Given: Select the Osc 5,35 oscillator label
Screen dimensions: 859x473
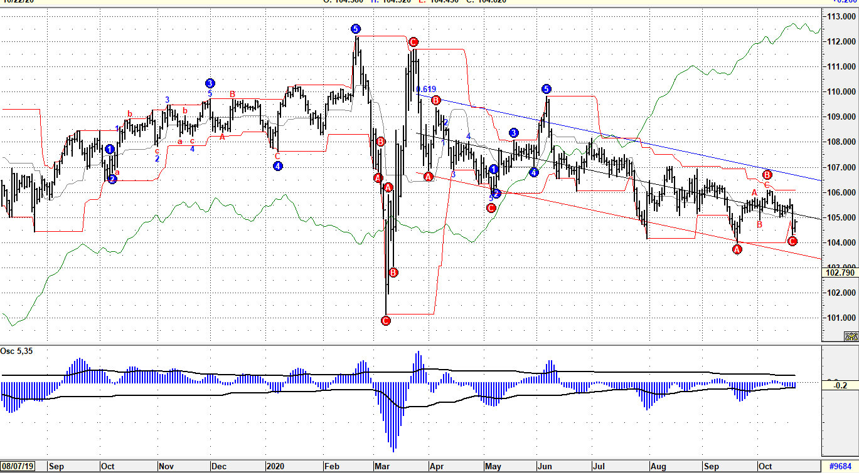Looking at the screenshot, I should 17,351.
